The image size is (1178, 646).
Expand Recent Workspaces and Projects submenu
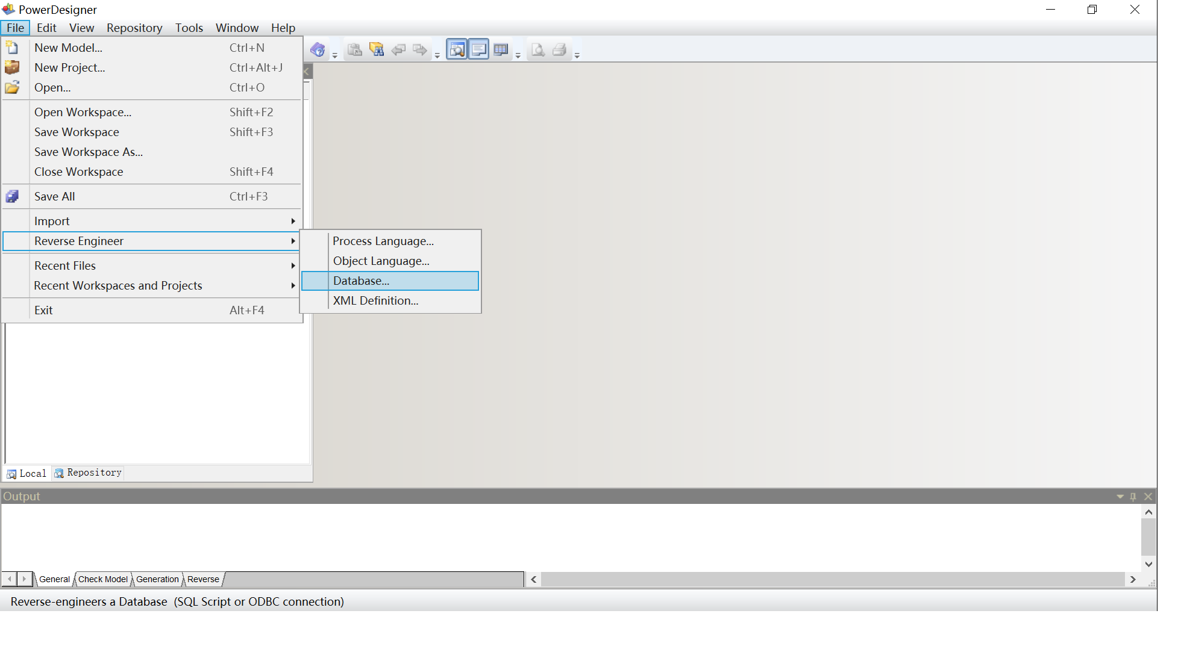[x=152, y=285]
